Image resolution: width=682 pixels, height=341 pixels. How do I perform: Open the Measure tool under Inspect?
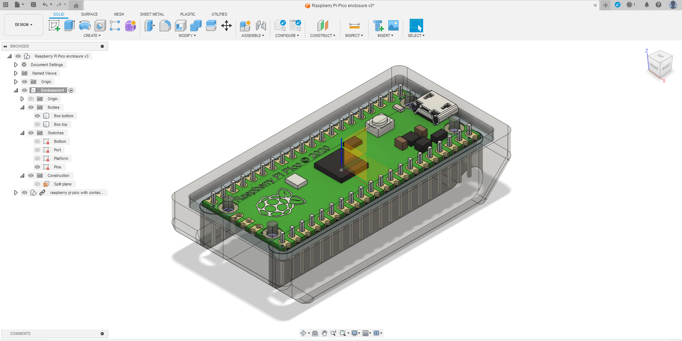354,26
